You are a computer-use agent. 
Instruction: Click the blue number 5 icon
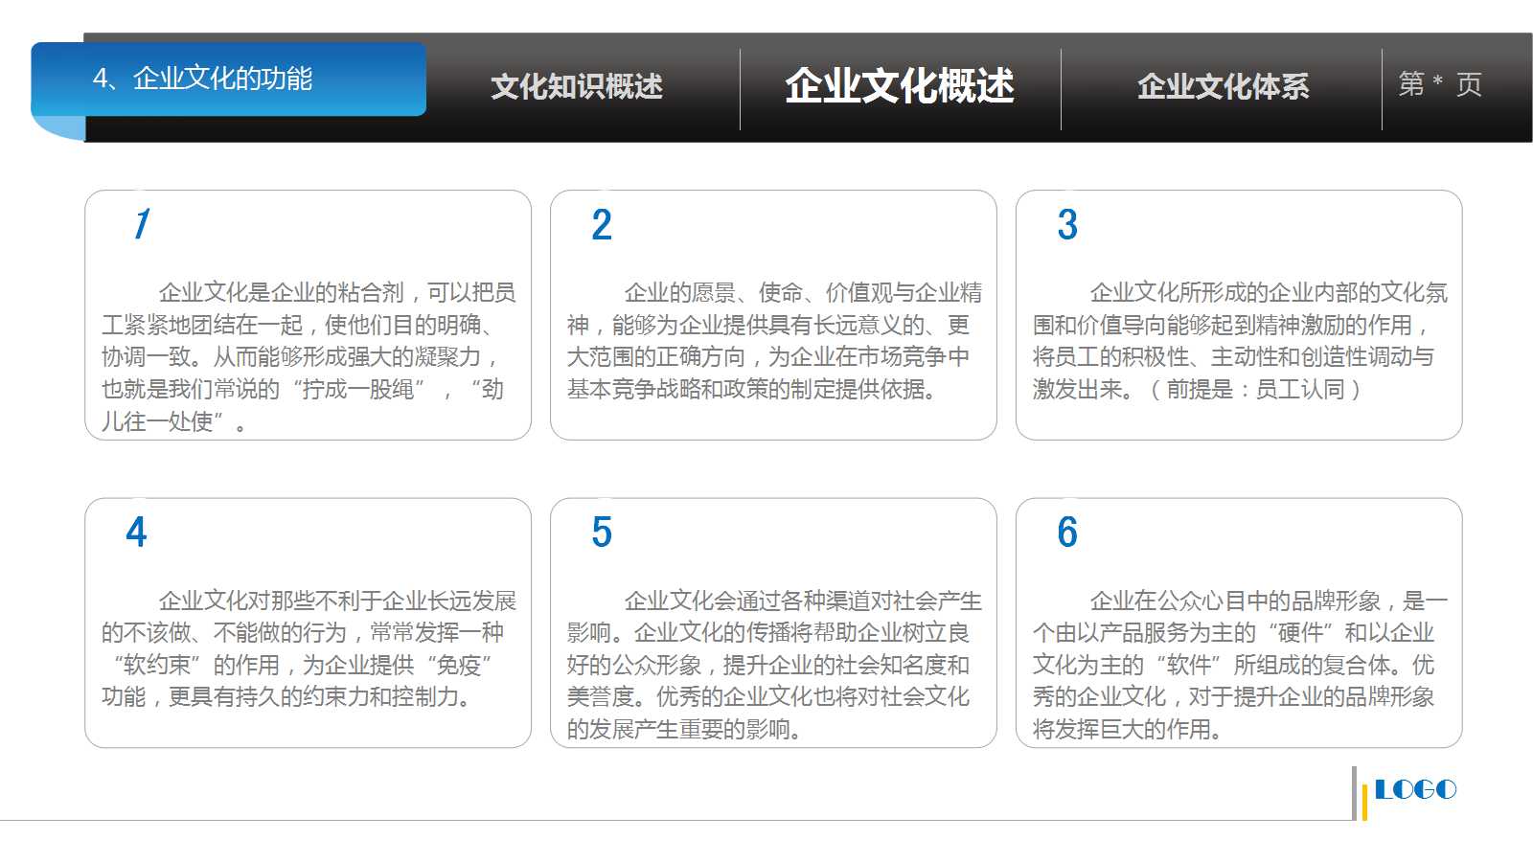(599, 533)
